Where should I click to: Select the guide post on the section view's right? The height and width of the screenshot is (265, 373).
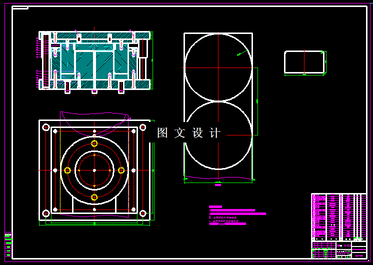point(142,59)
